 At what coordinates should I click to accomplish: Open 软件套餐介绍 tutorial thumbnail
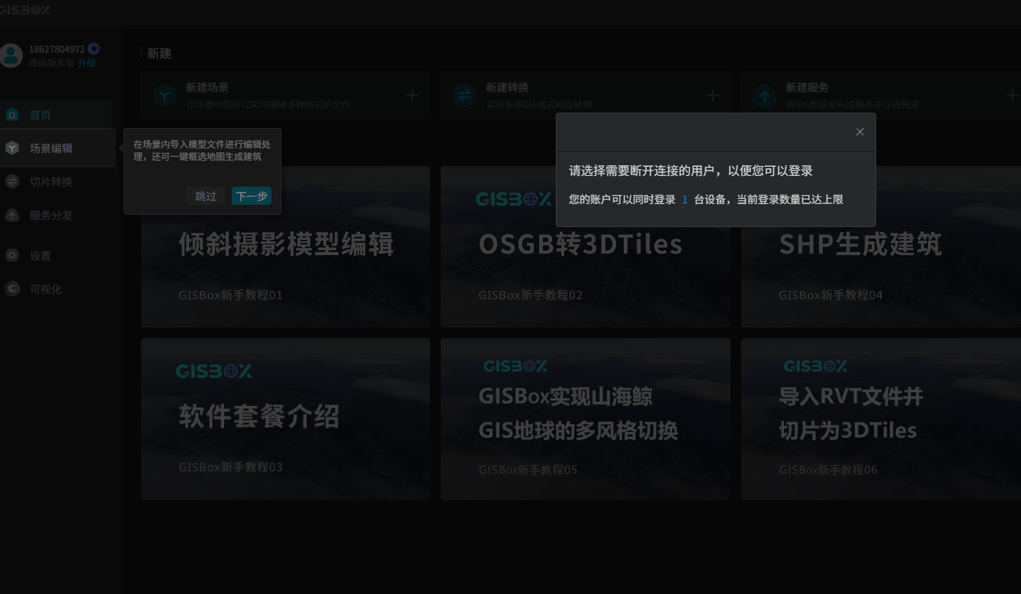point(285,419)
